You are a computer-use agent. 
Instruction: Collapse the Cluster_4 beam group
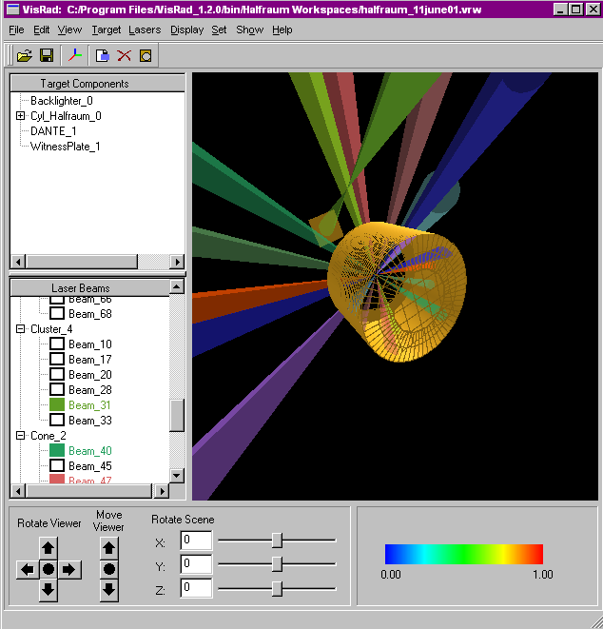click(21, 329)
